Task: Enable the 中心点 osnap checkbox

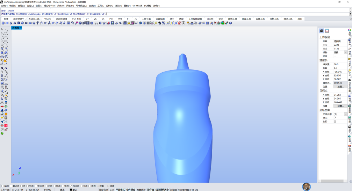Action: (x=36, y=186)
